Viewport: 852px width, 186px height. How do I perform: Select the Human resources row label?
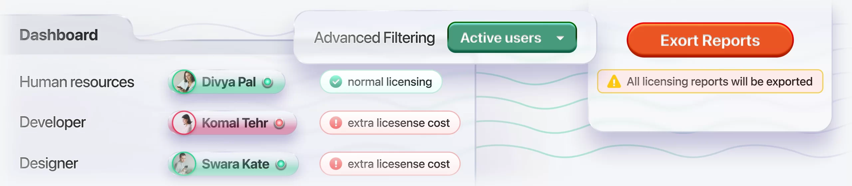click(77, 82)
